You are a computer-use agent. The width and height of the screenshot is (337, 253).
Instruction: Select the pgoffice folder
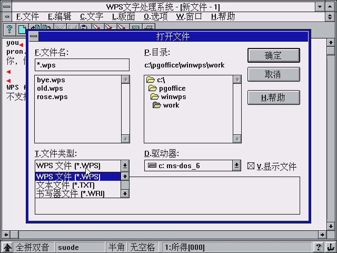167,88
